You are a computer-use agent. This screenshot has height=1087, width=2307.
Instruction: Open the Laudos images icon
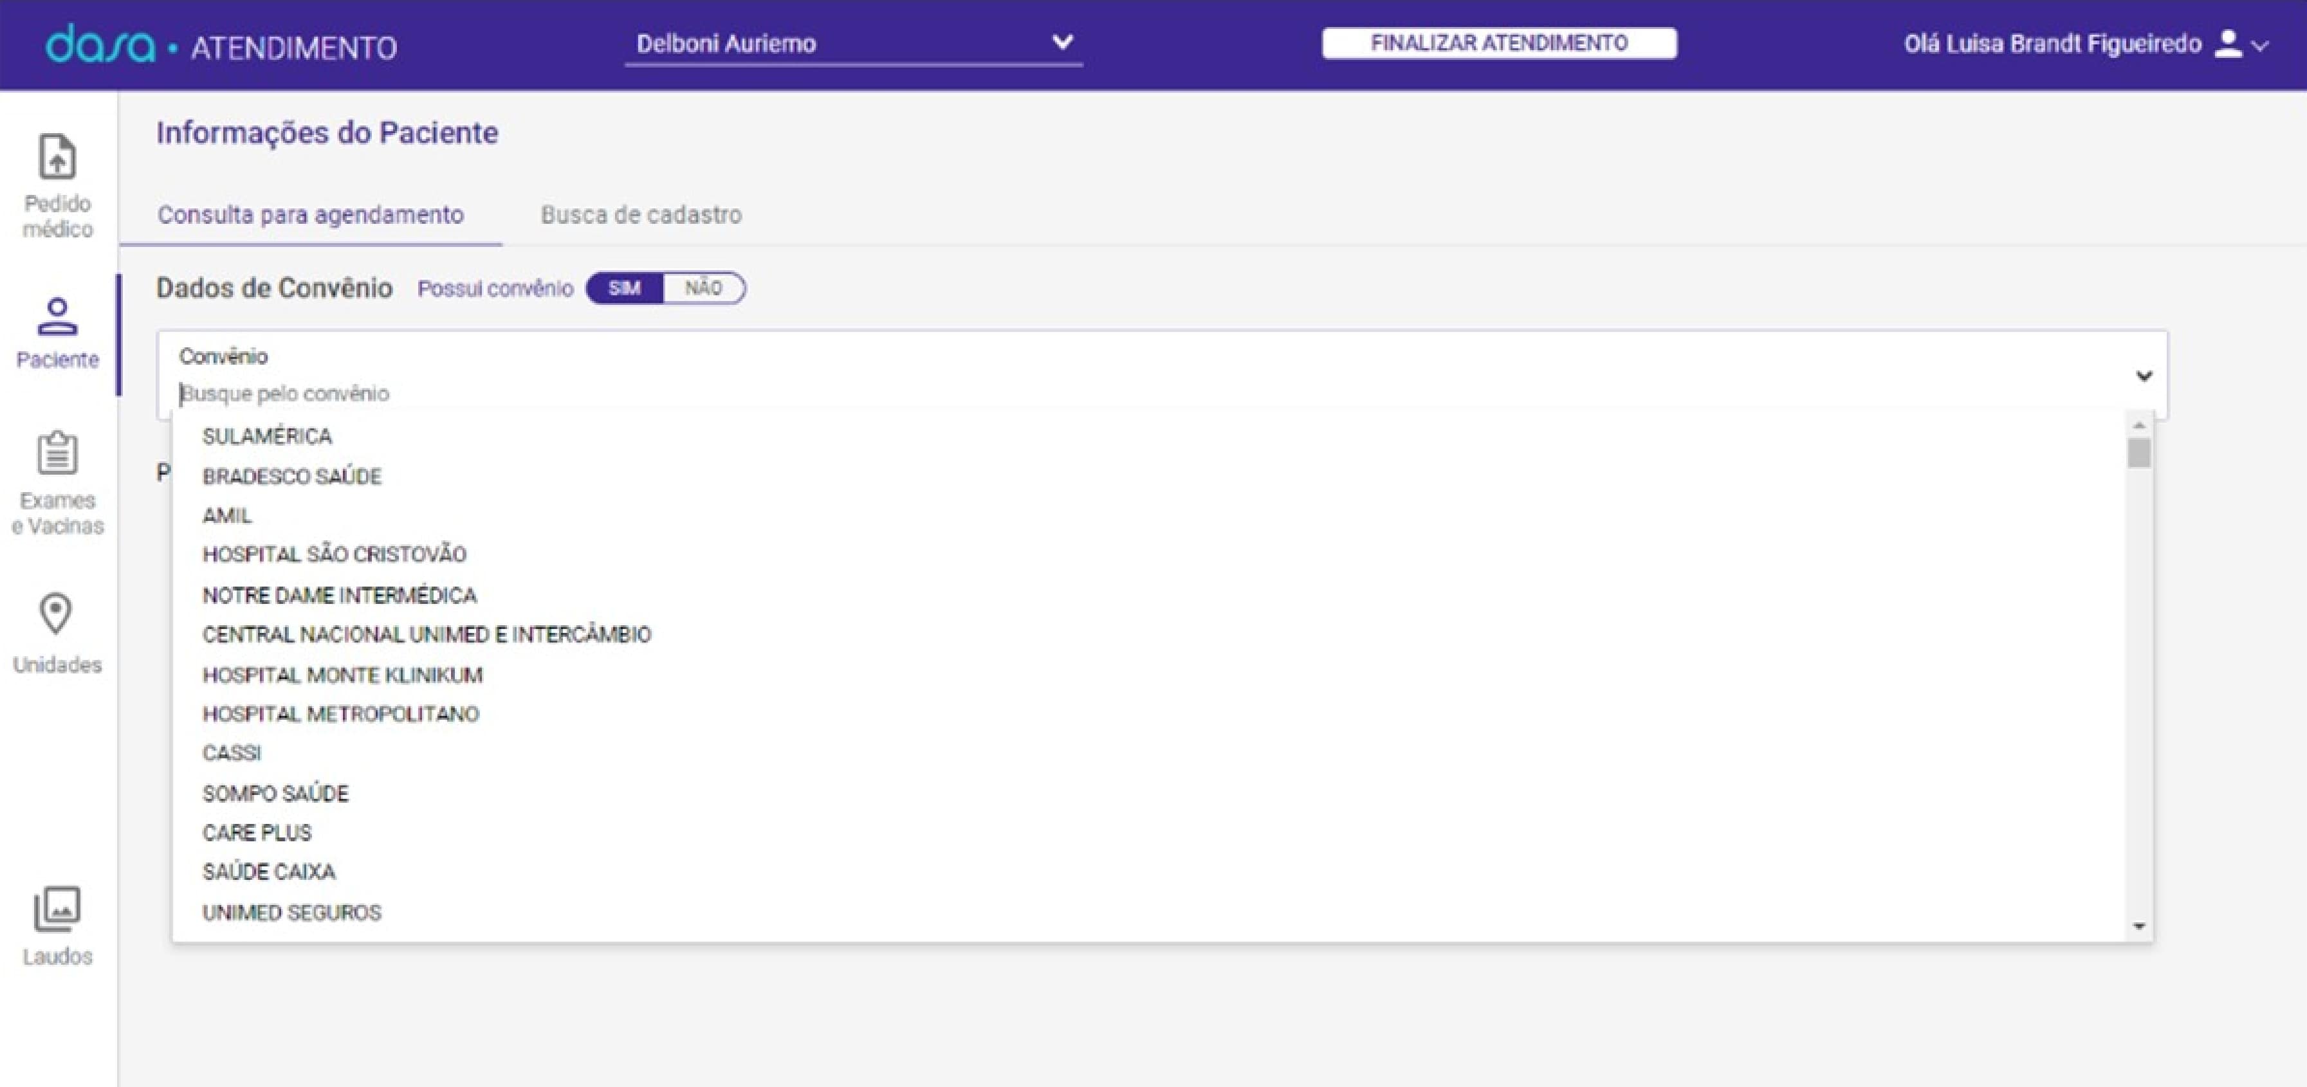click(x=57, y=909)
